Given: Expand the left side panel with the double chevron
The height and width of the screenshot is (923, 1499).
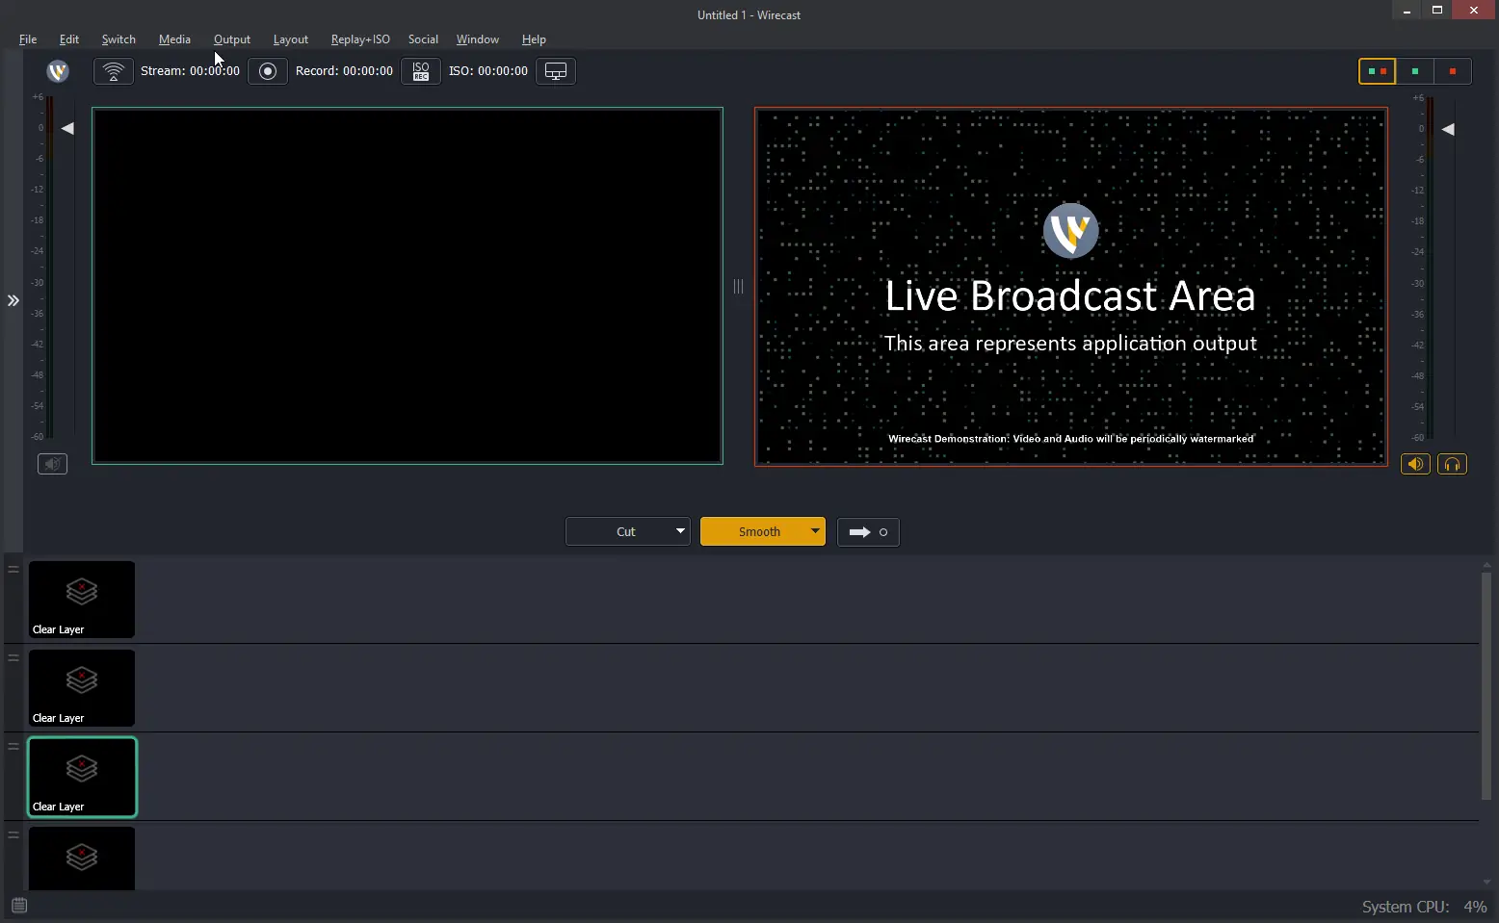Looking at the screenshot, I should click(13, 300).
